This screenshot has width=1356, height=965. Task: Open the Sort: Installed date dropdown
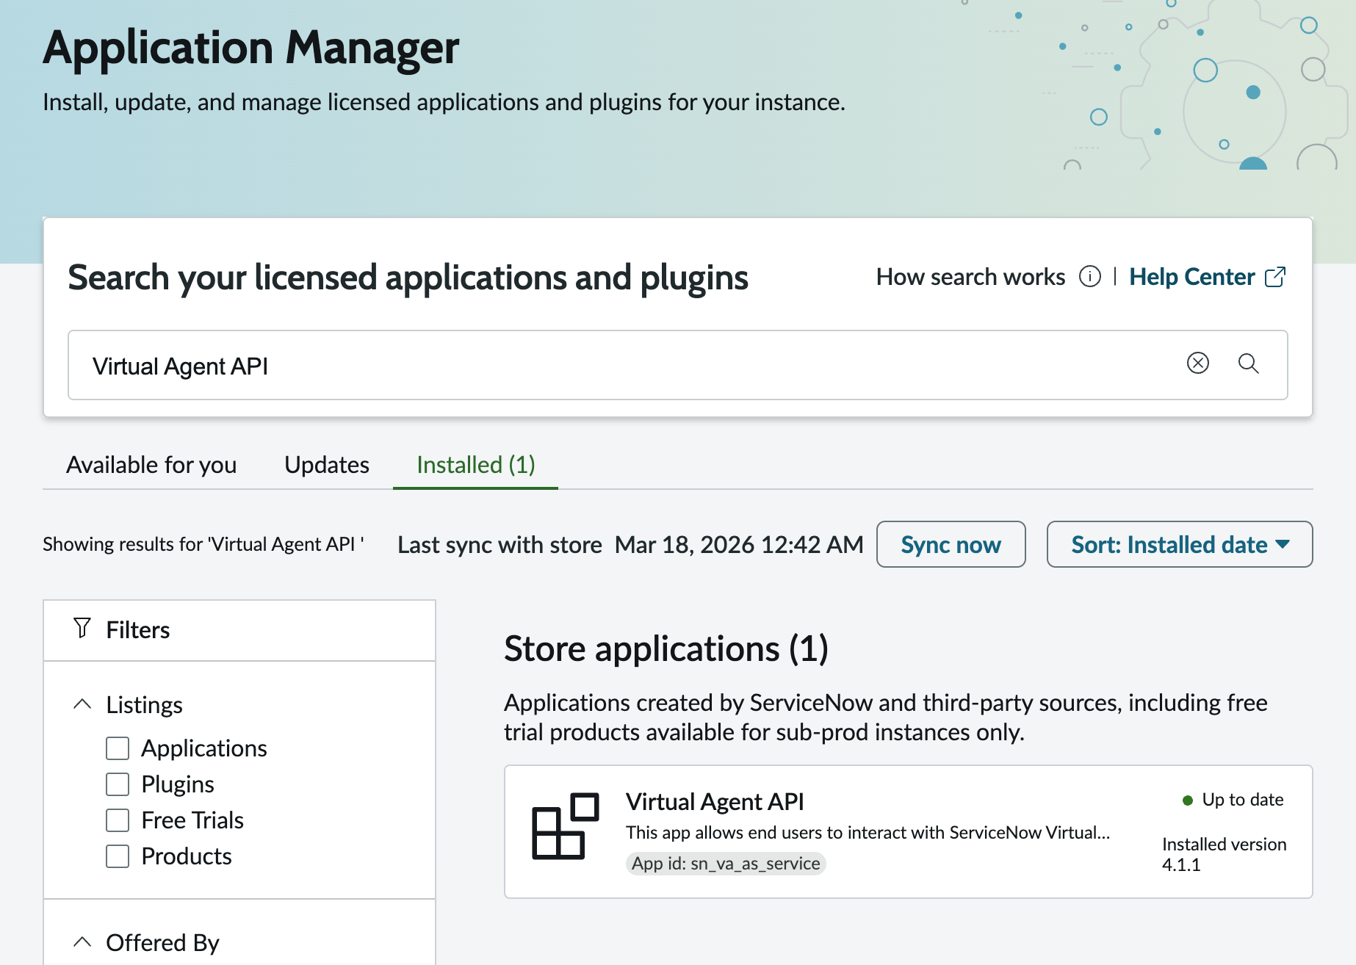1179,544
